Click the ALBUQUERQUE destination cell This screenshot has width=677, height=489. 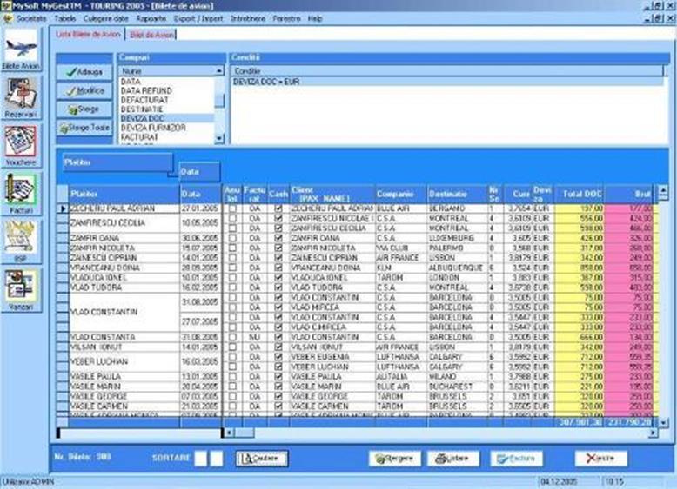tap(457, 268)
